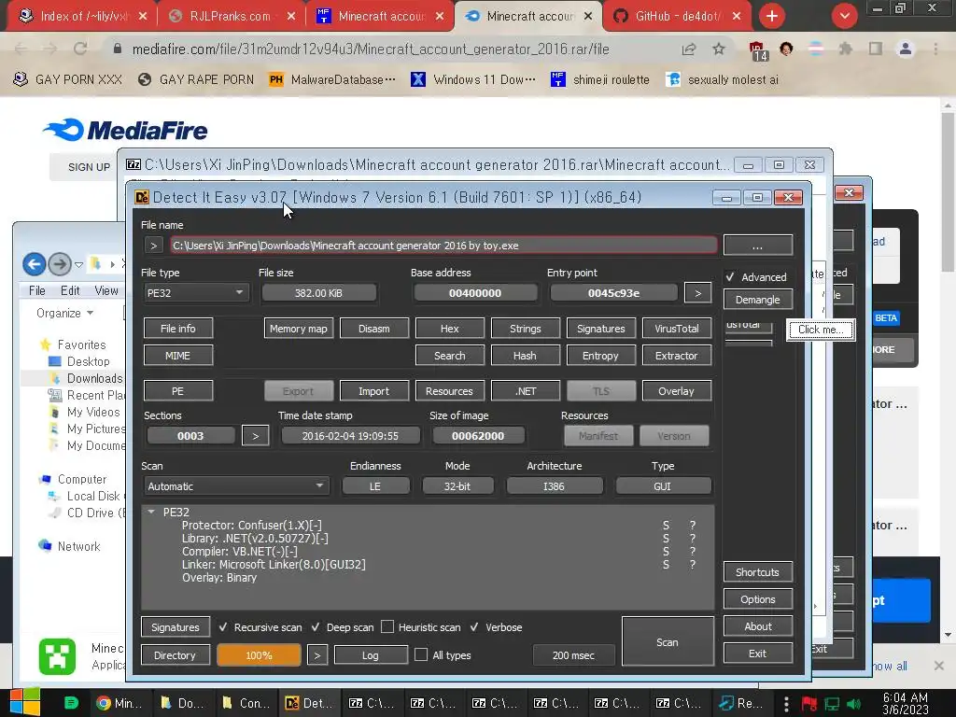Screen dimensions: 956x717
Task: Open the Organize dropdown in Explorer
Action: pos(64,313)
